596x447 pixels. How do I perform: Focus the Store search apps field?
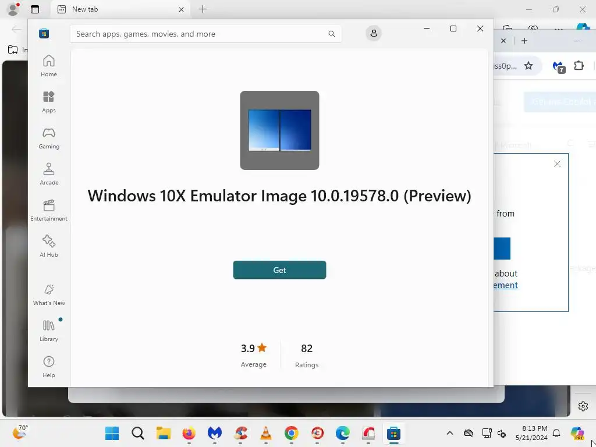205,34
